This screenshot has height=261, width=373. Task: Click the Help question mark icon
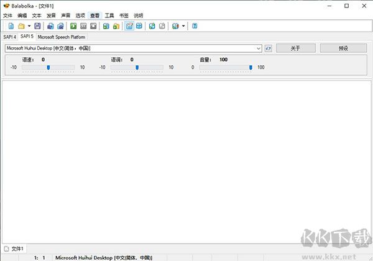195,26
